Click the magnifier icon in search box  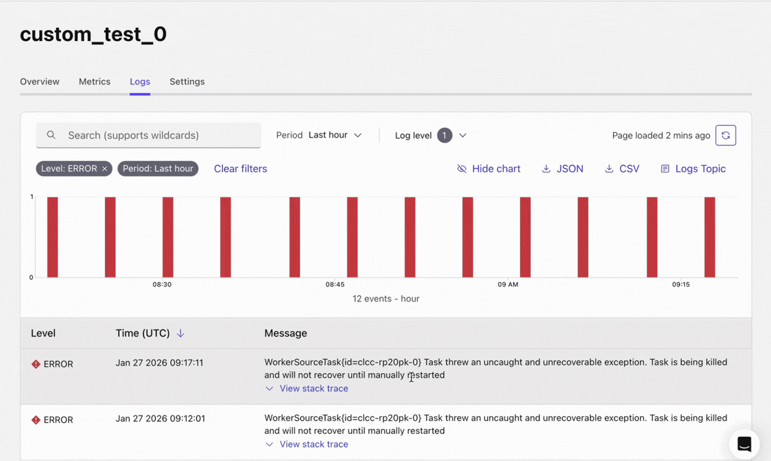51,135
